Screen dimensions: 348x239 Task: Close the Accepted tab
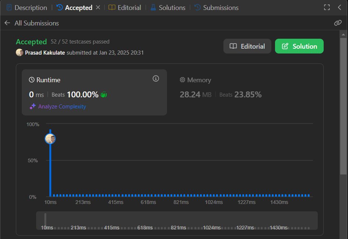tap(98, 7)
